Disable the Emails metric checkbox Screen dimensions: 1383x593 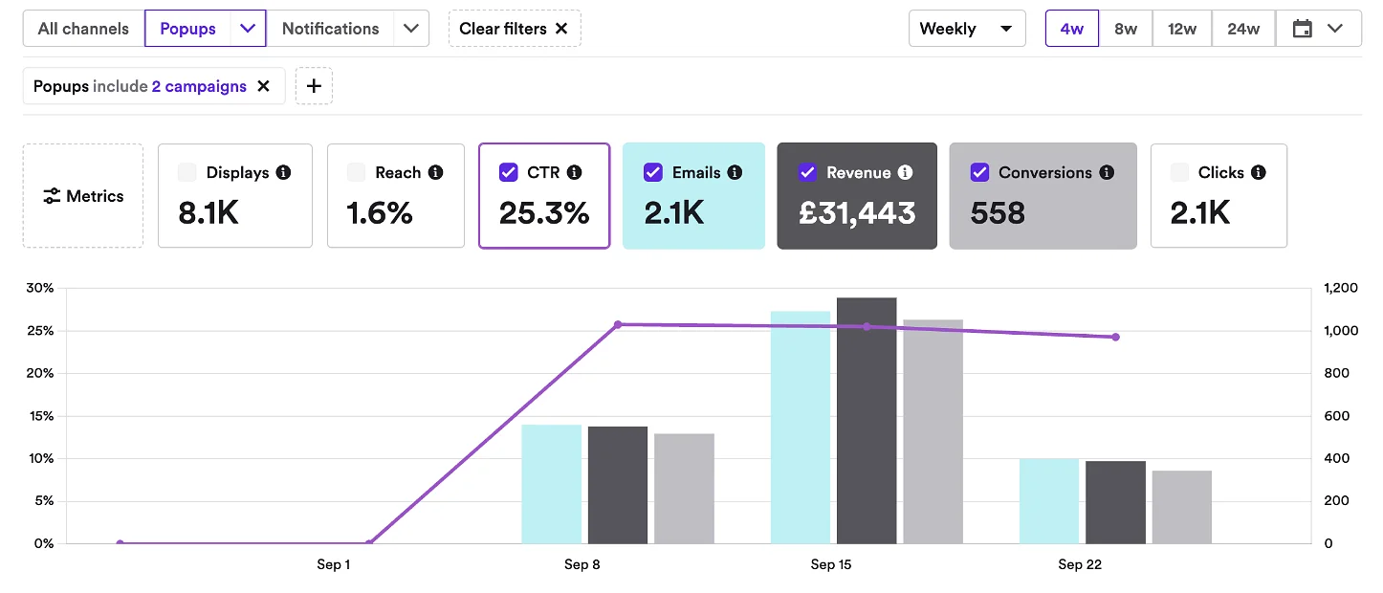tap(653, 172)
